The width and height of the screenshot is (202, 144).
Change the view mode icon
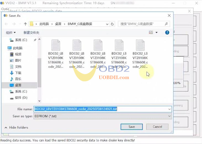pos(151,32)
